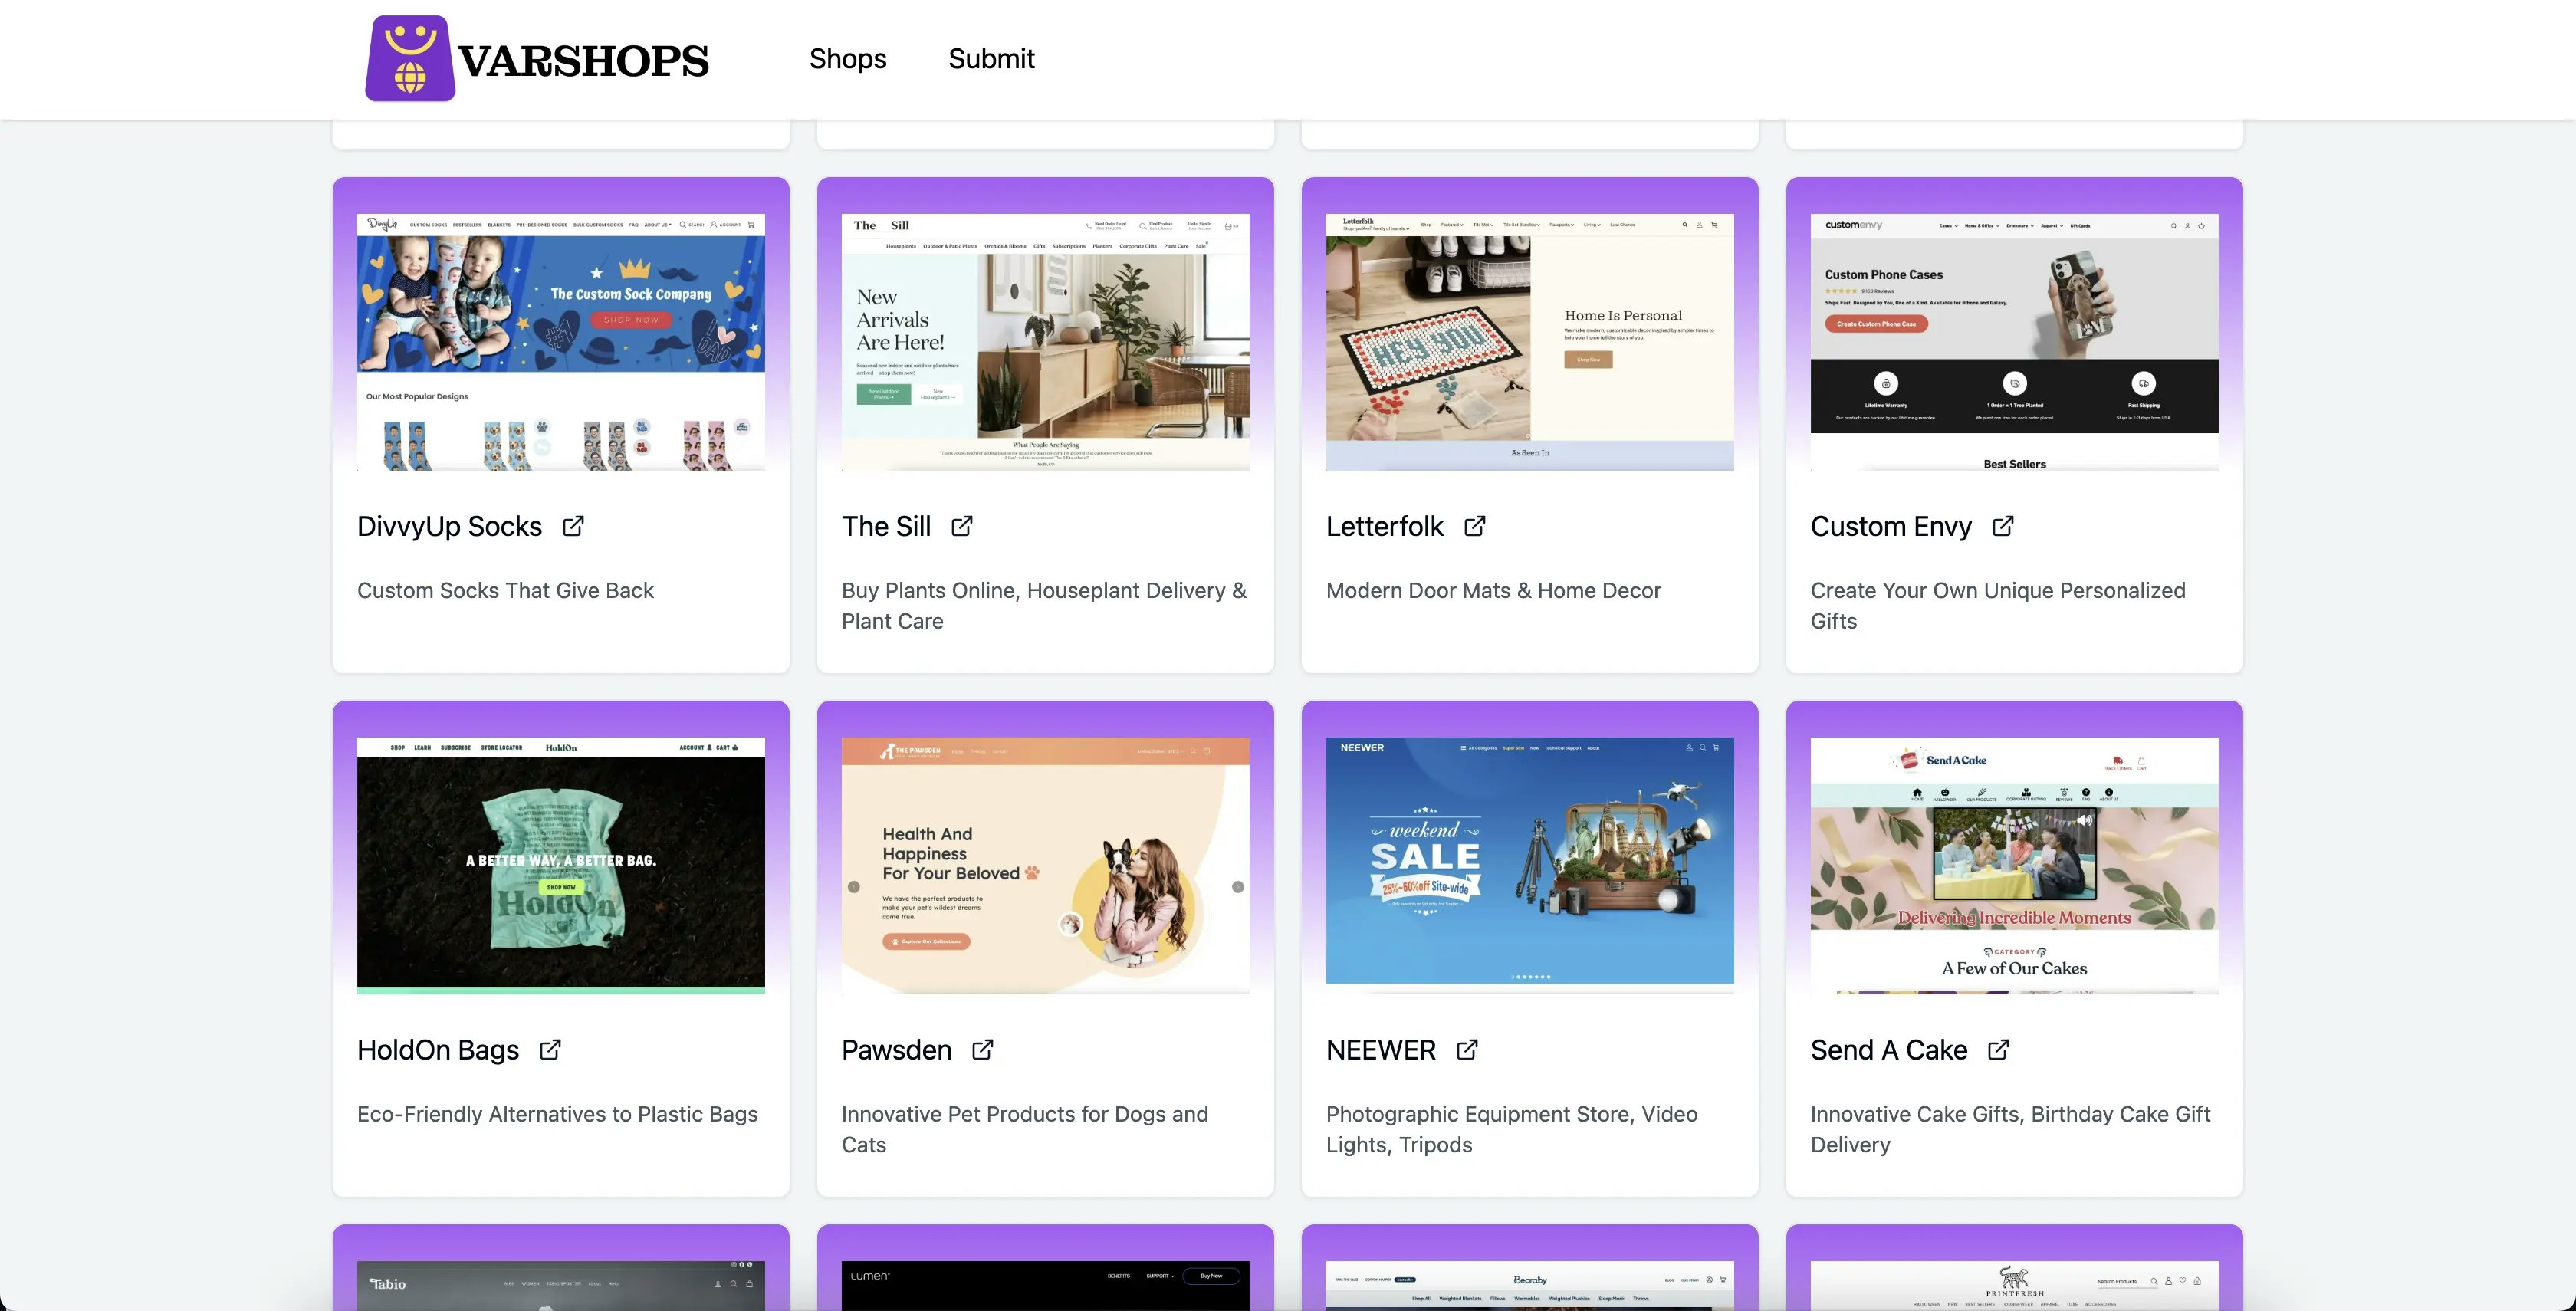Click 'Eco-Friendly Alternatives to Plastic Bags' text
Screen dimensions: 2576x1311
[557, 1115]
